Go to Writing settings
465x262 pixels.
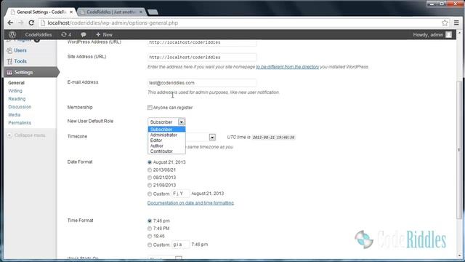15,91
